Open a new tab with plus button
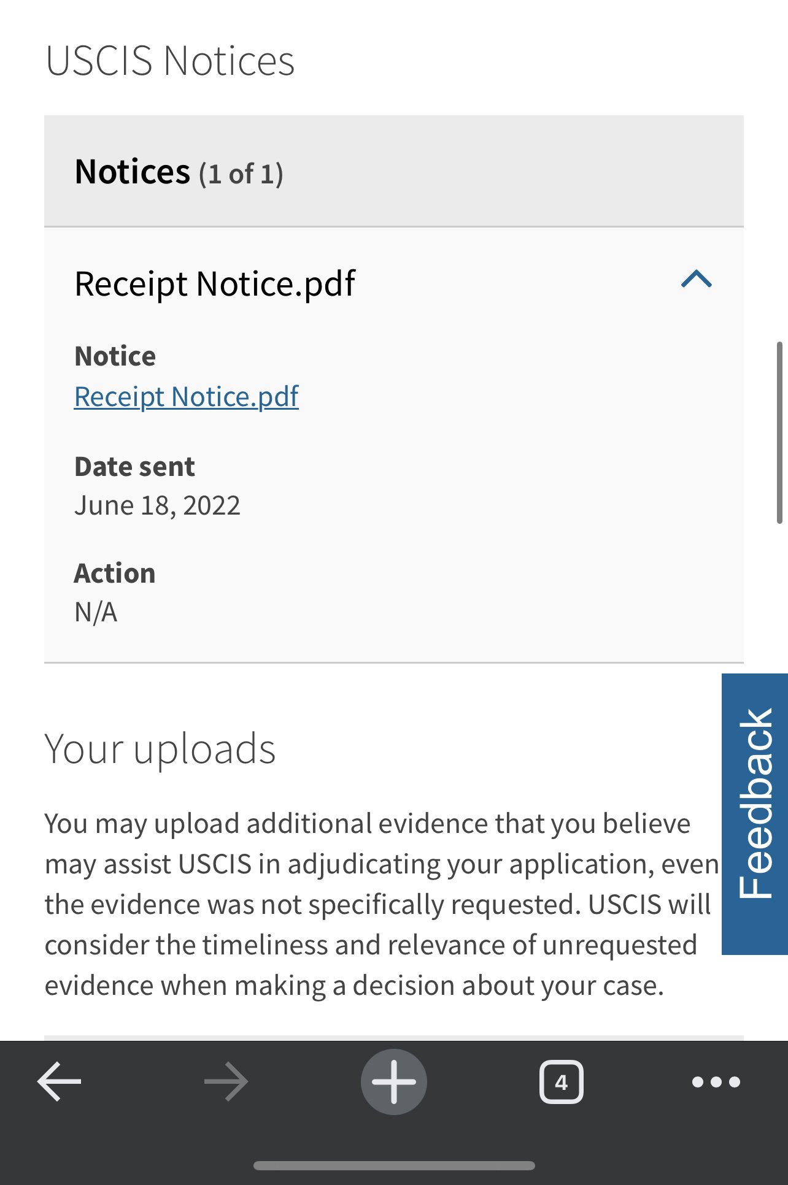Viewport: 788px width, 1185px height. tap(394, 1081)
